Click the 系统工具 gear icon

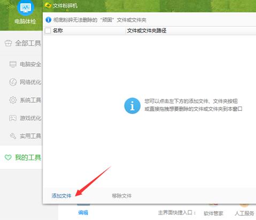coord(13,100)
